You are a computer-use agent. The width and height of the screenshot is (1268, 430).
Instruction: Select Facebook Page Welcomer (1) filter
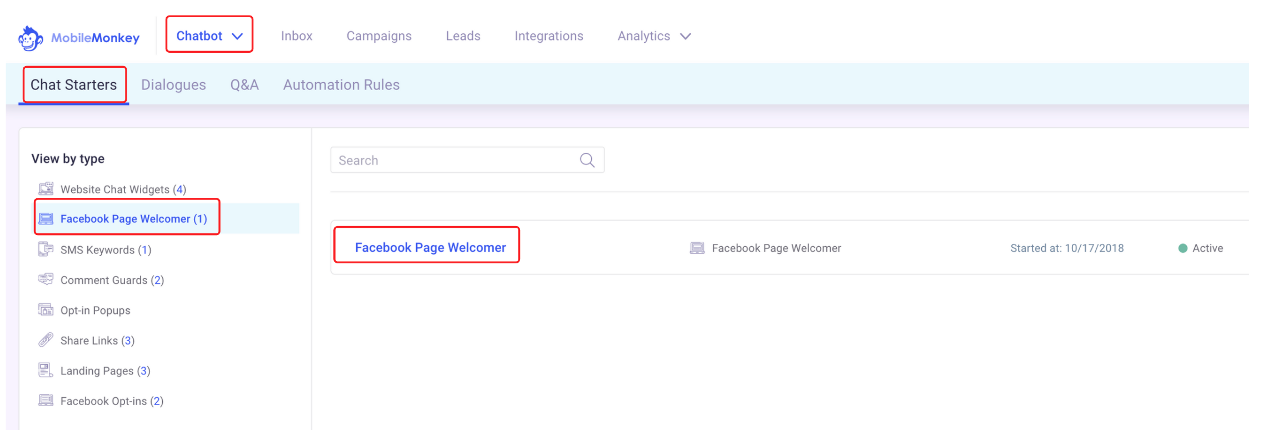click(x=134, y=218)
